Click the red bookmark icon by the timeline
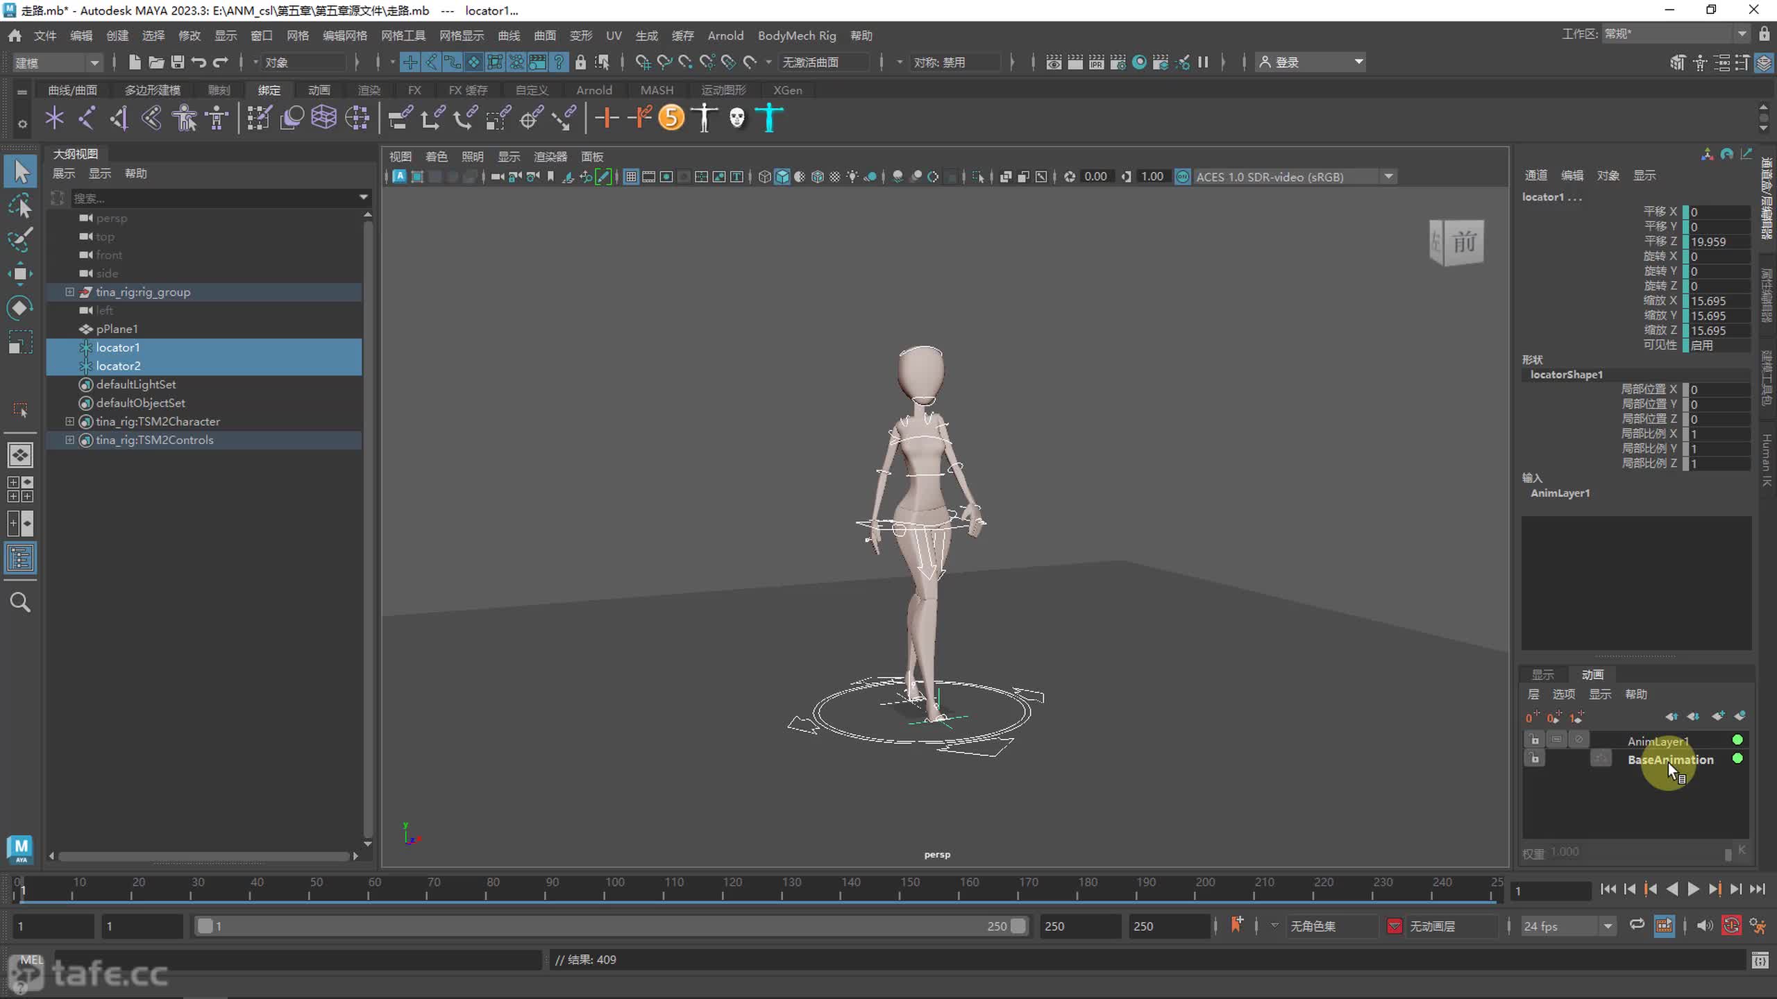Screen dimensions: 1777x999 [x=1236, y=924]
